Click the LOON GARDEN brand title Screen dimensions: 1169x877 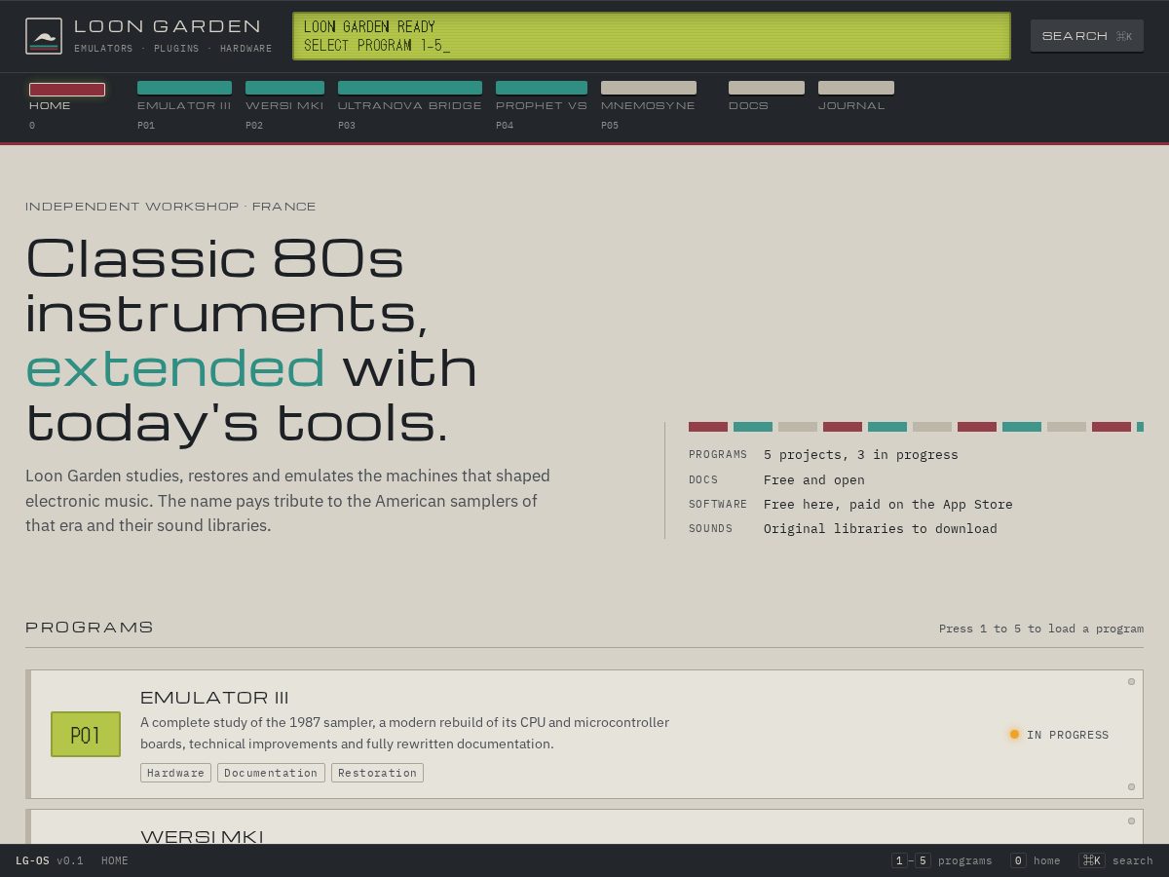pyautogui.click(x=168, y=26)
